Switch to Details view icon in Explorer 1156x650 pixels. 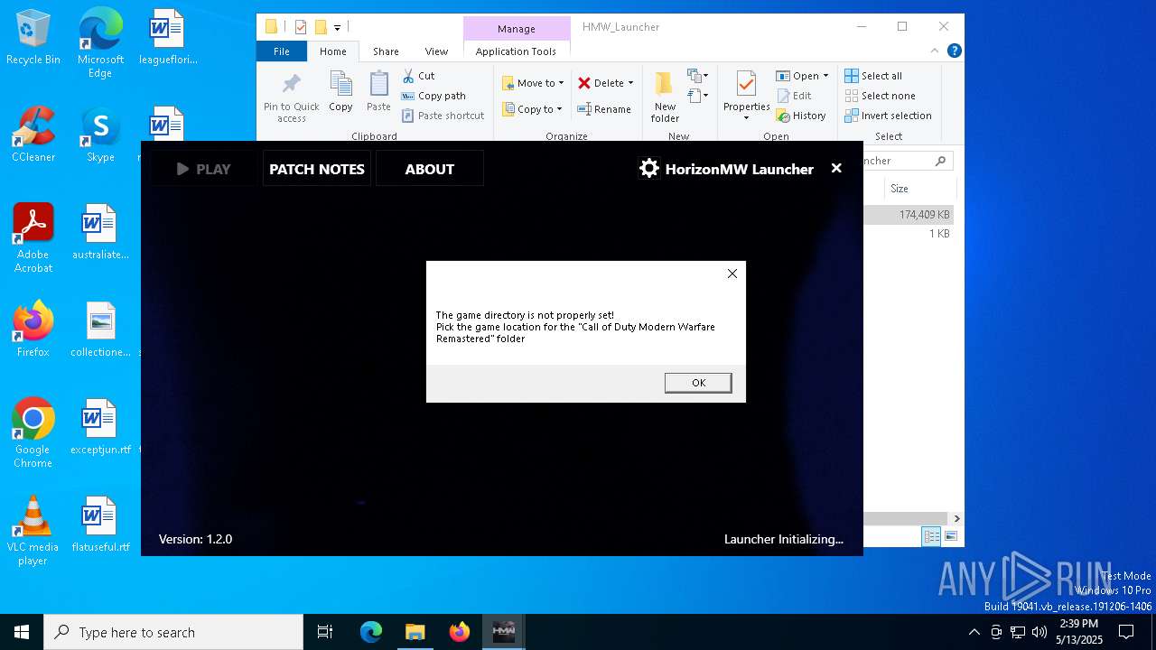[931, 536]
